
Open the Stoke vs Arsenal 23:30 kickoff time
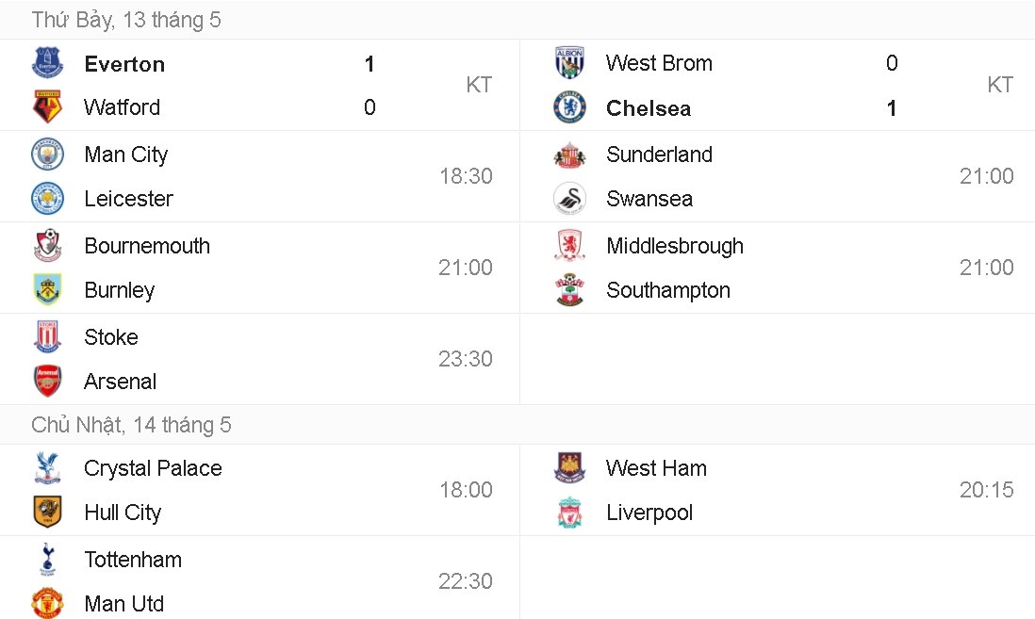point(466,359)
